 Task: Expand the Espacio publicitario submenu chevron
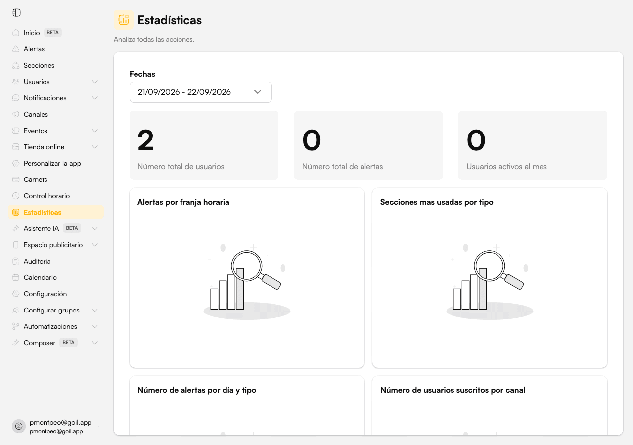click(x=95, y=245)
